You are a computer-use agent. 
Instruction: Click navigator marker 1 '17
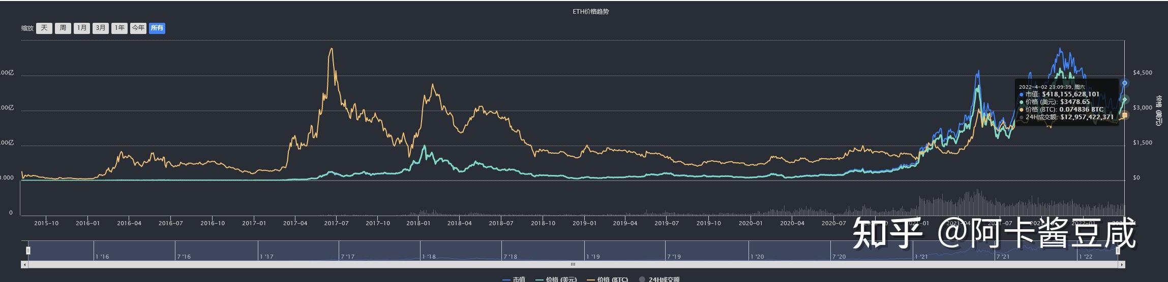266,257
